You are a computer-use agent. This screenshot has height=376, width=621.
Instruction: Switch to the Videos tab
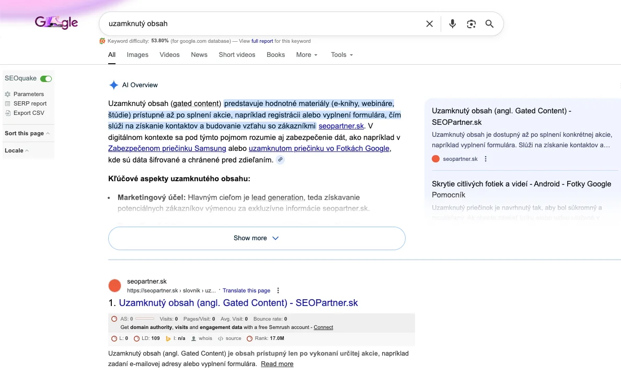click(169, 55)
